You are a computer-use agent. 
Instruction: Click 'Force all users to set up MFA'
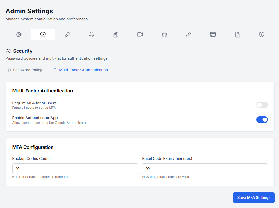coord(34,108)
